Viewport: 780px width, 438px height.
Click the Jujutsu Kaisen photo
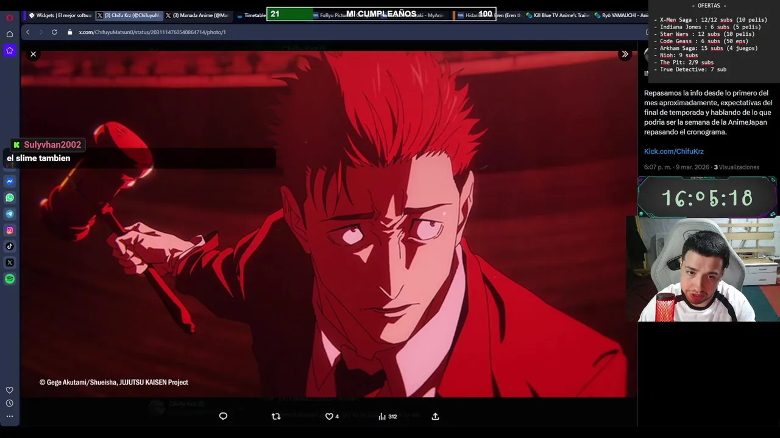329,224
